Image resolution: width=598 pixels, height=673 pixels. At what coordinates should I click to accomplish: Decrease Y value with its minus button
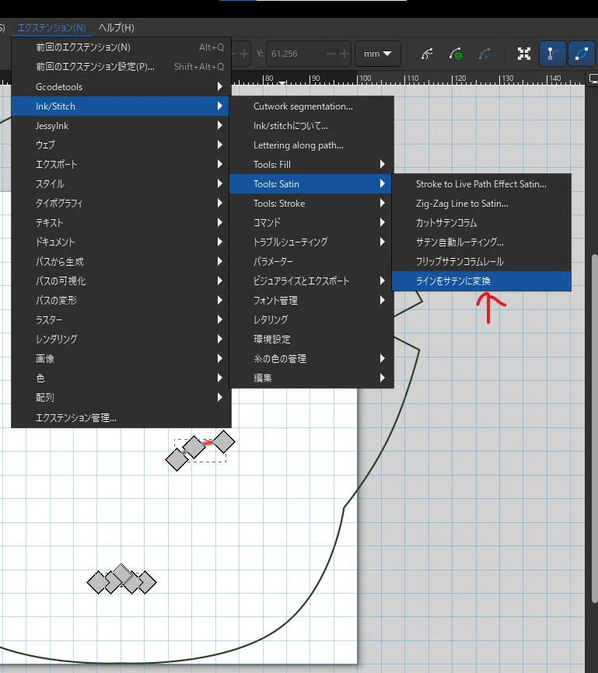click(331, 54)
